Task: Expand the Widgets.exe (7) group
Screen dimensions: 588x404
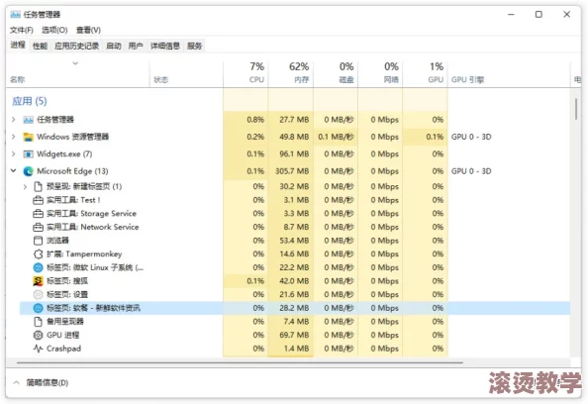Action: click(14, 154)
